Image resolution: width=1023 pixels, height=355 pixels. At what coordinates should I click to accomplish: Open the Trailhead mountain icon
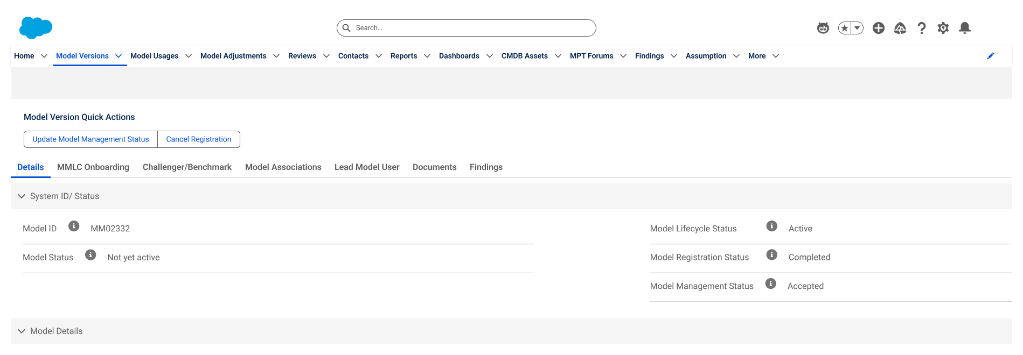[x=900, y=28]
